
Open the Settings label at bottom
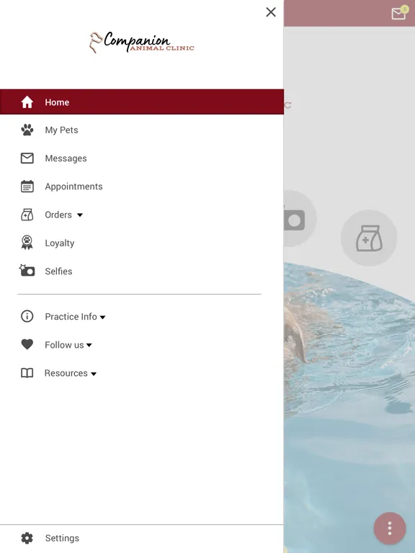point(62,538)
